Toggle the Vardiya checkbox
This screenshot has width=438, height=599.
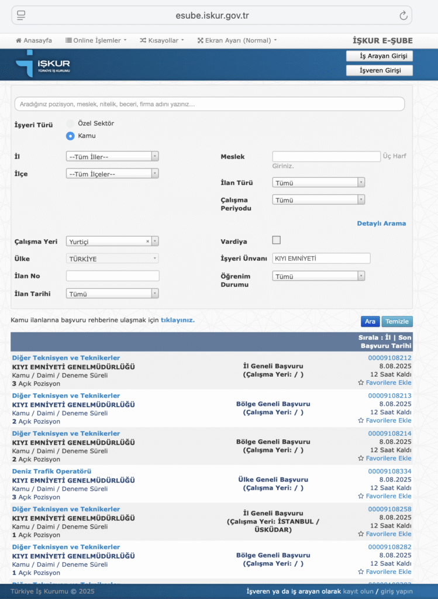point(277,240)
